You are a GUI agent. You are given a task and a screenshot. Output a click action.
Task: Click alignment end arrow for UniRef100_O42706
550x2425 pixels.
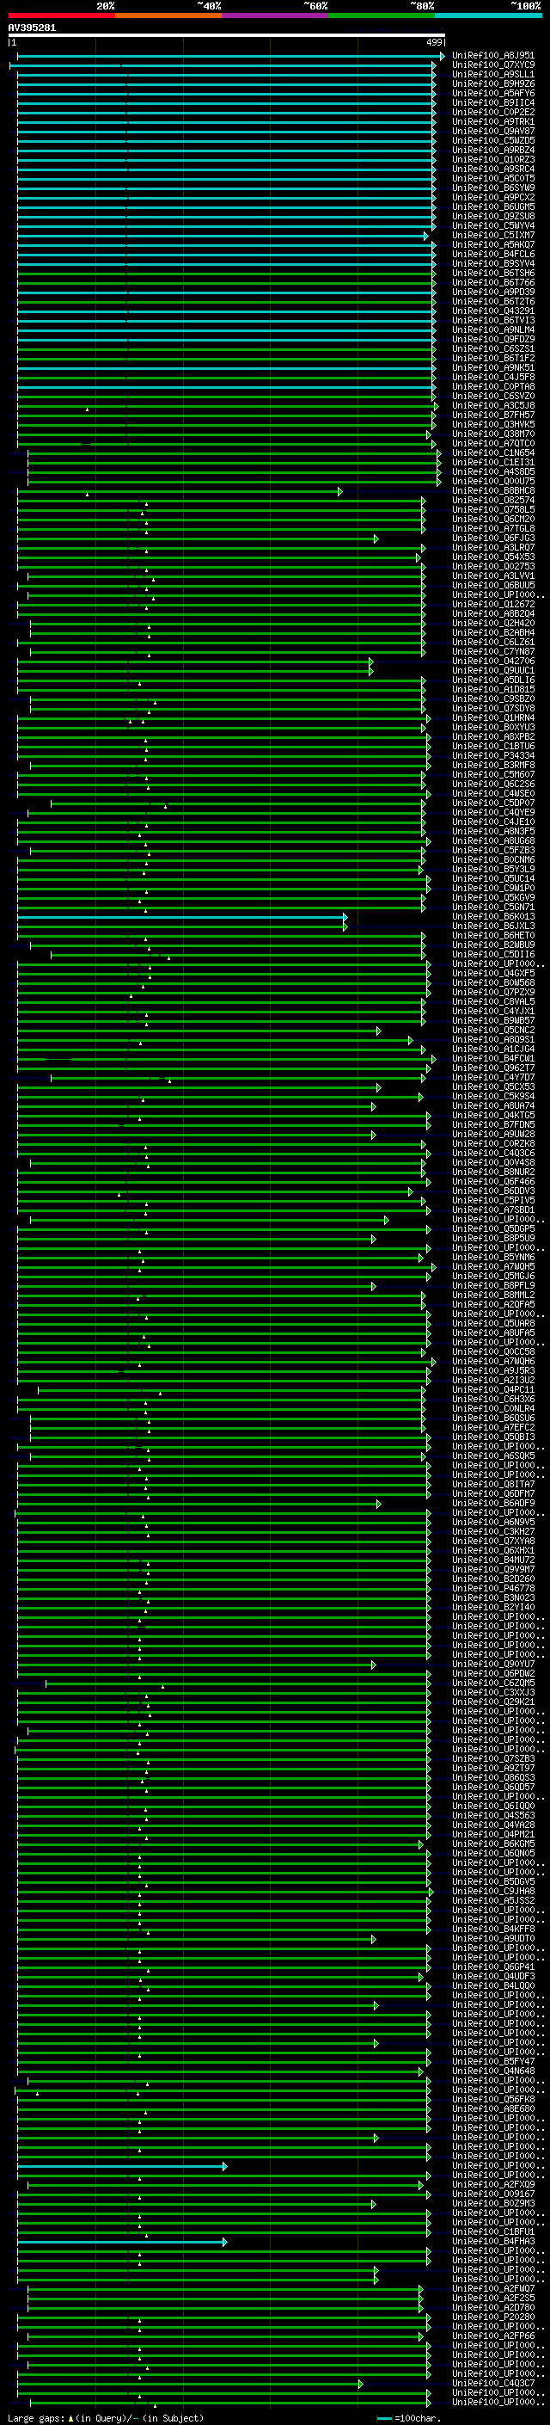tap(371, 662)
